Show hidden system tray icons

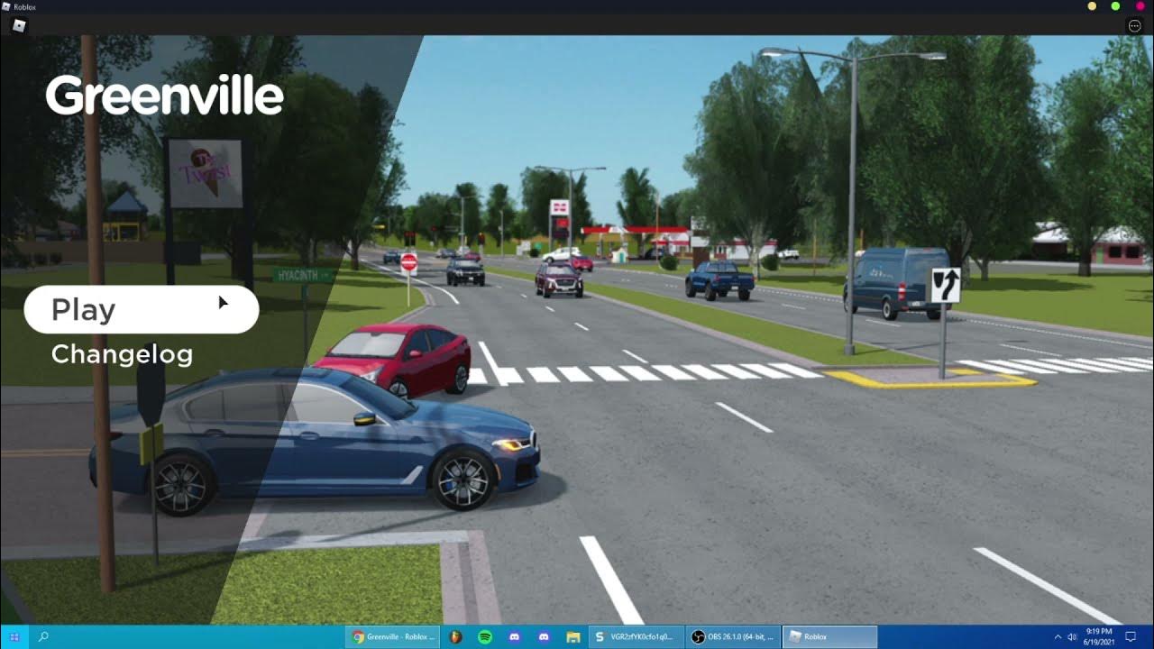1058,637
